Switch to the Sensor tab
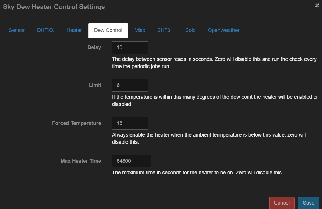 point(17,30)
